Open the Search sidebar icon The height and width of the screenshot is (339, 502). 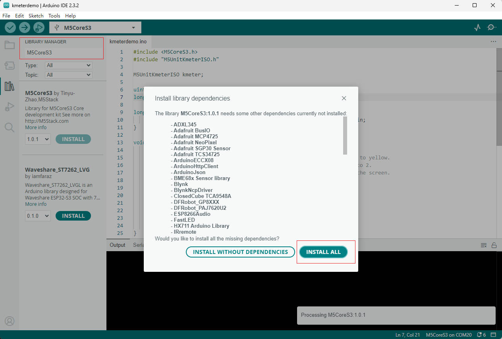(x=10, y=127)
